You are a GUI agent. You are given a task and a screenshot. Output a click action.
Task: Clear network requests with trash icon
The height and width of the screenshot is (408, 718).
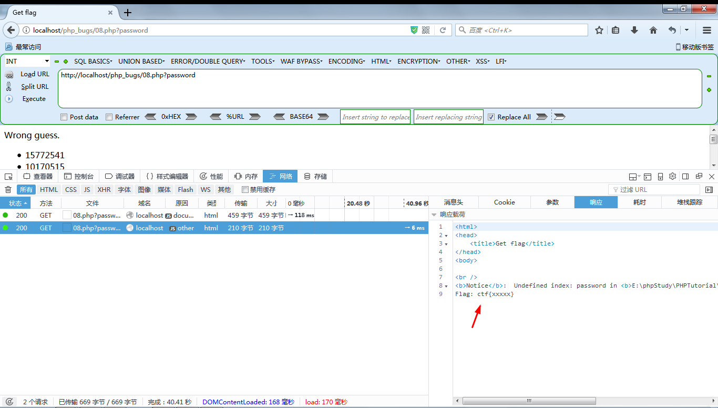[8, 189]
